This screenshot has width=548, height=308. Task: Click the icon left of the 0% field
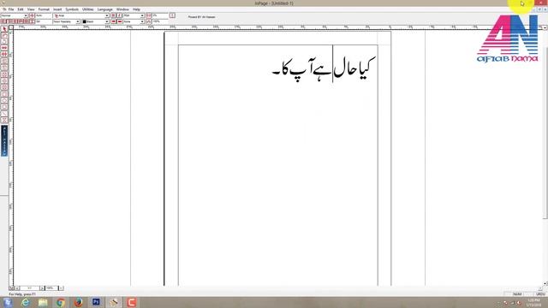(x=149, y=15)
